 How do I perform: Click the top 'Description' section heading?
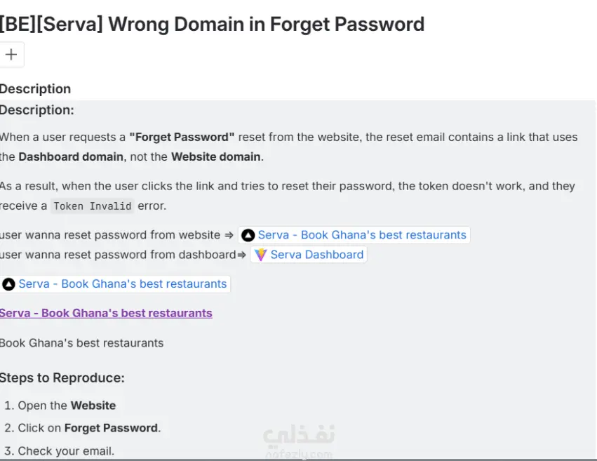[x=36, y=88]
